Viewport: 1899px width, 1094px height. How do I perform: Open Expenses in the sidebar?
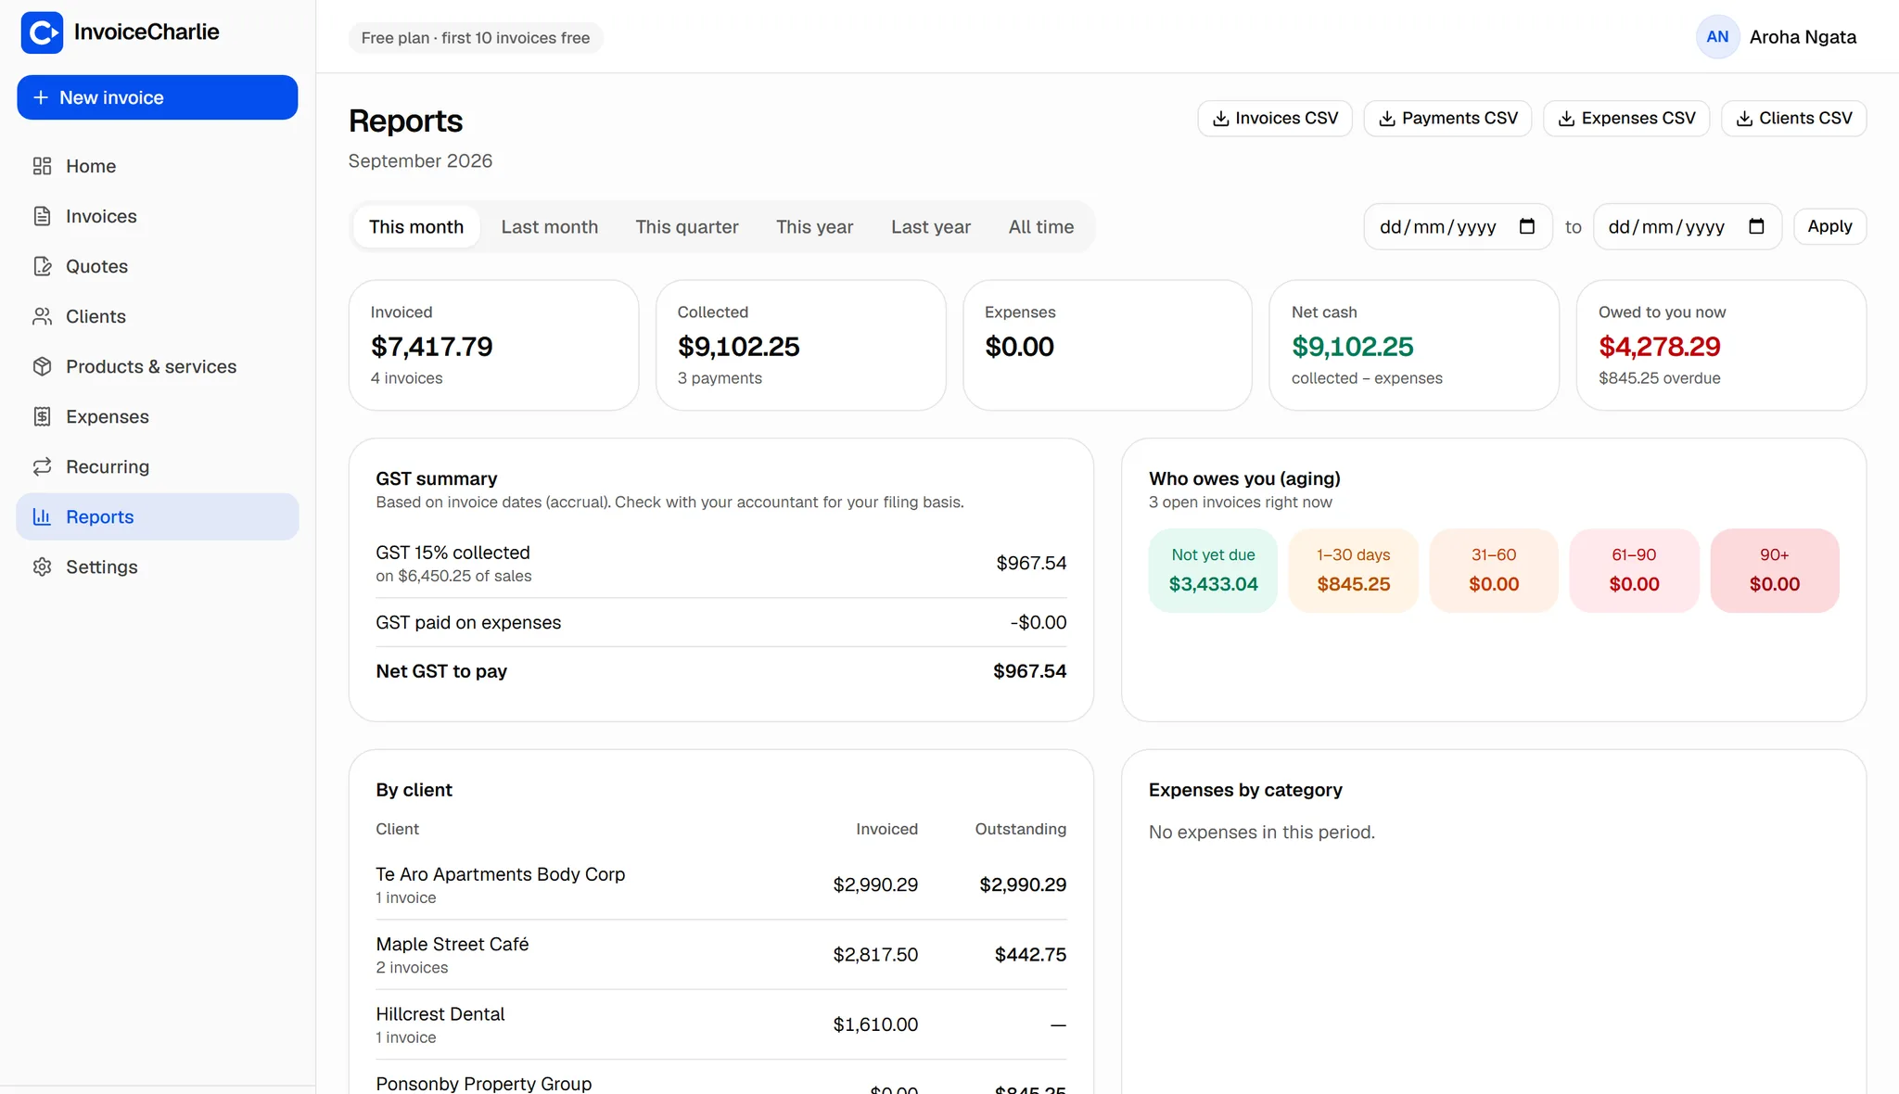point(158,416)
